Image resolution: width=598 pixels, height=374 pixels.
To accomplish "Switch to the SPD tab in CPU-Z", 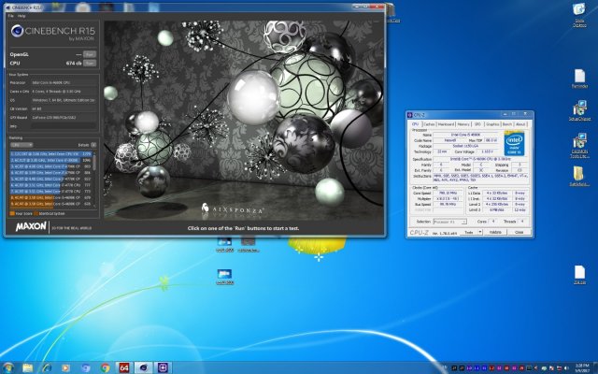I will click(x=477, y=124).
